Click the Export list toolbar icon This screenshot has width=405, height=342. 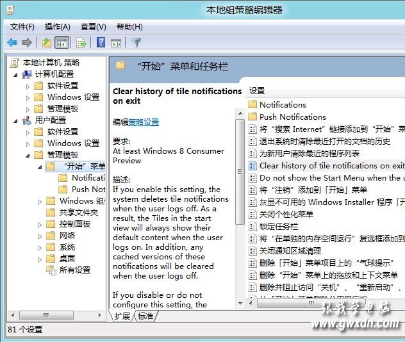pyautogui.click(x=81, y=42)
